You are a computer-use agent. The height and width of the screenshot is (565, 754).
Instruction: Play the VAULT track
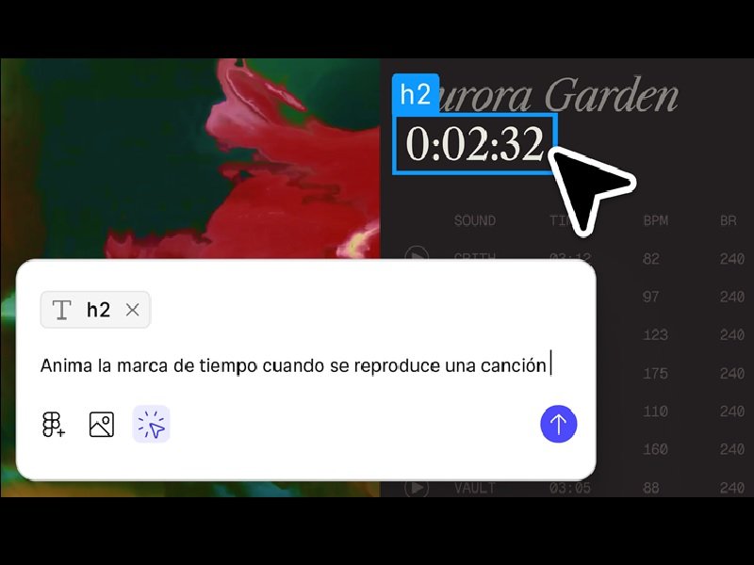417,488
